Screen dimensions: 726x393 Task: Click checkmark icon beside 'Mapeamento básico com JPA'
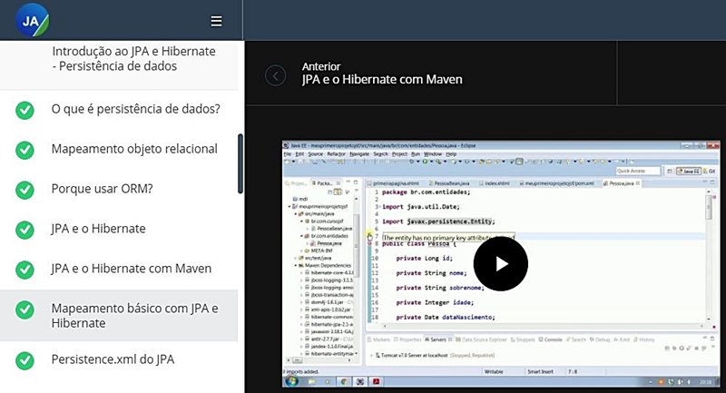click(x=25, y=309)
